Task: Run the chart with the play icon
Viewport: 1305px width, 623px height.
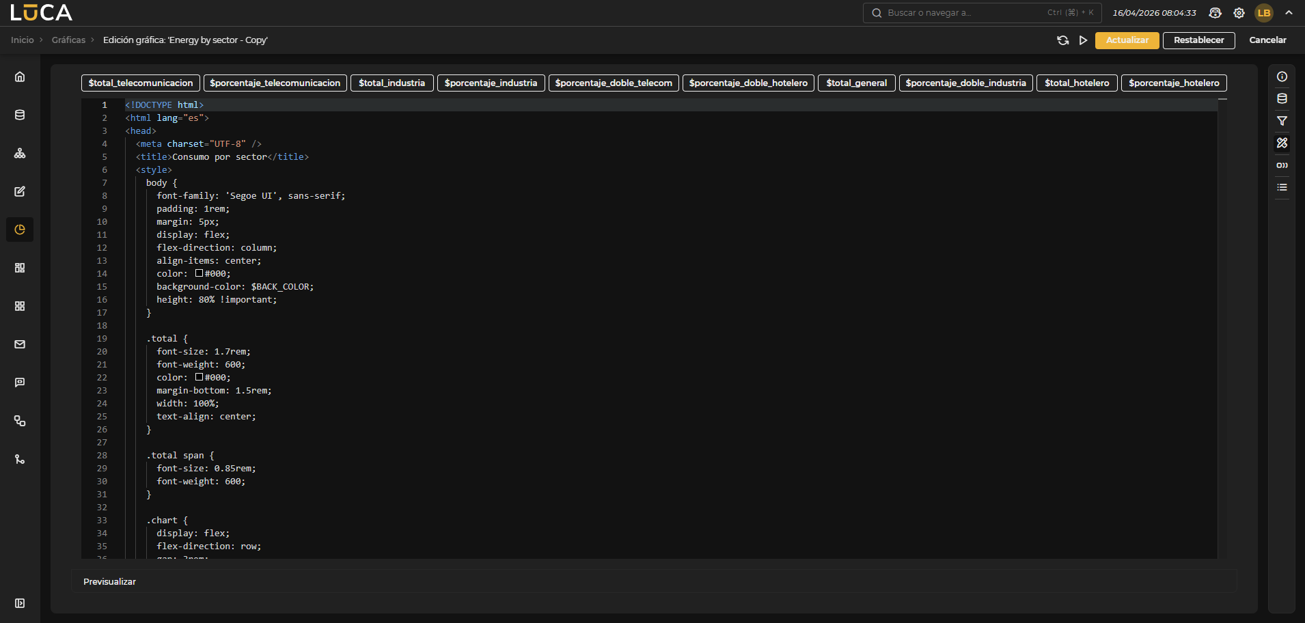Action: [x=1083, y=40]
